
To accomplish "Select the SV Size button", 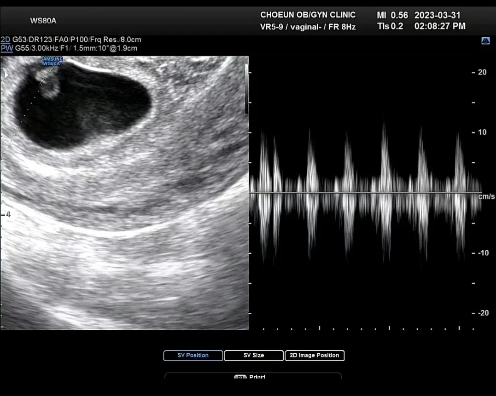I will pyautogui.click(x=254, y=355).
